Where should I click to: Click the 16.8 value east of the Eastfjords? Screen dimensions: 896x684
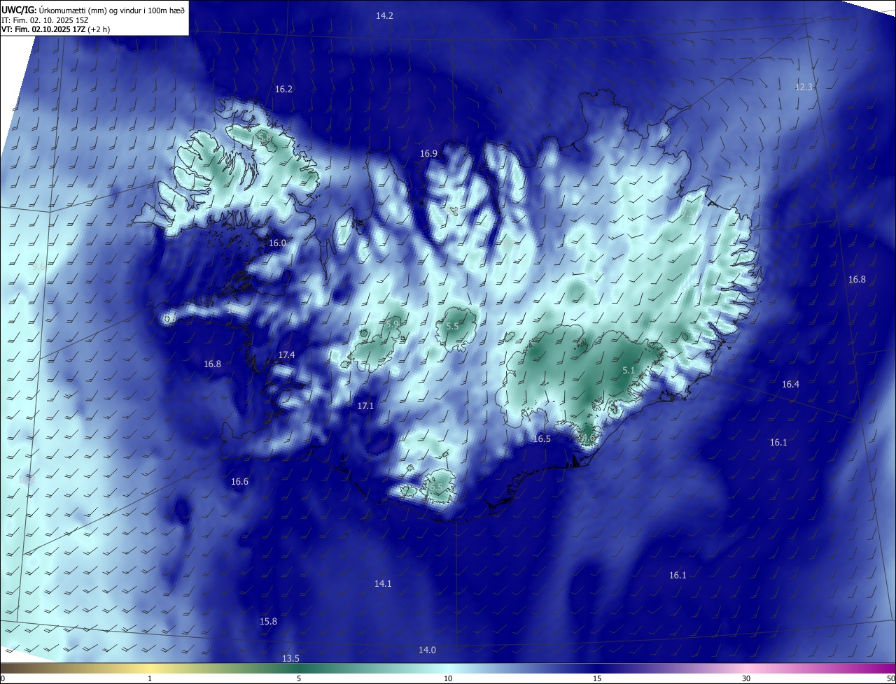pyautogui.click(x=857, y=279)
